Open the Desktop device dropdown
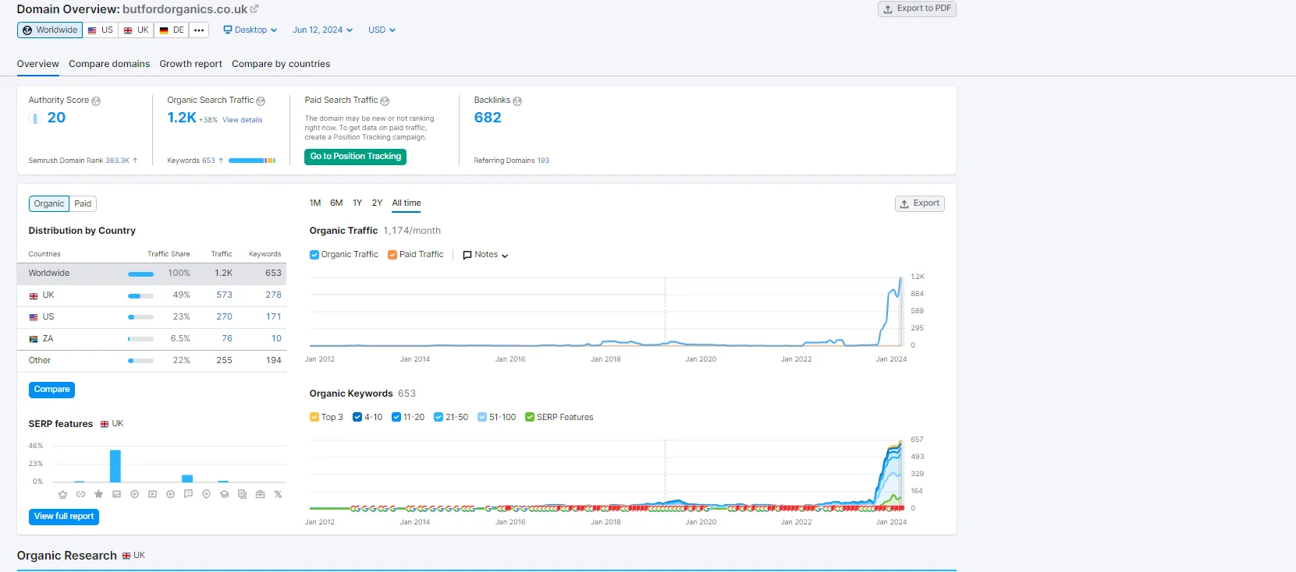Image resolution: width=1296 pixels, height=572 pixels. (250, 30)
